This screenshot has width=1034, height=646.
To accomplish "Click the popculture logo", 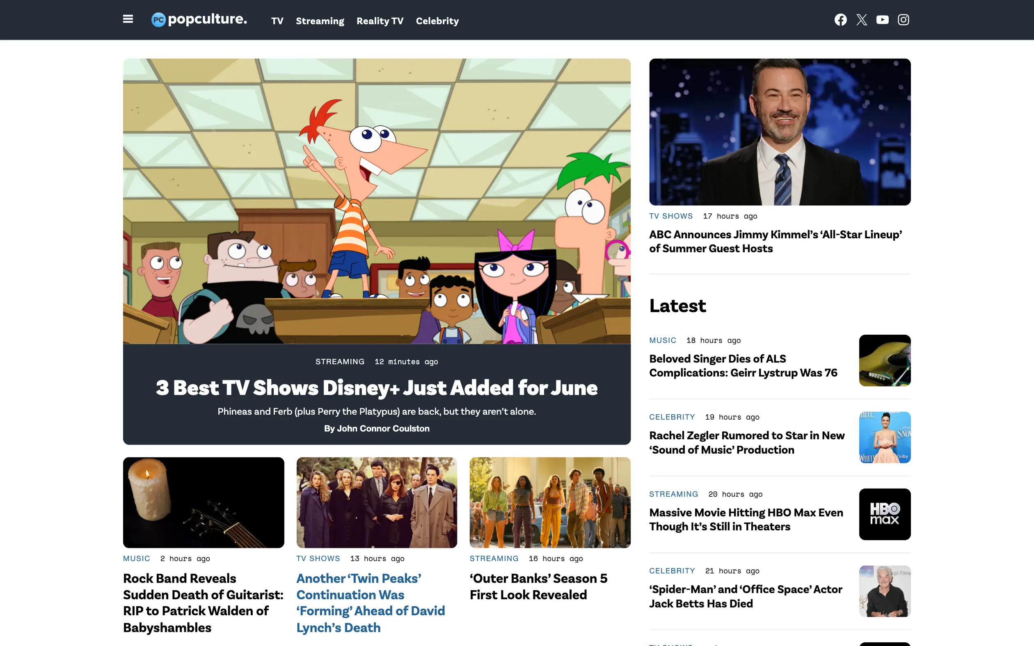I will (x=199, y=19).
